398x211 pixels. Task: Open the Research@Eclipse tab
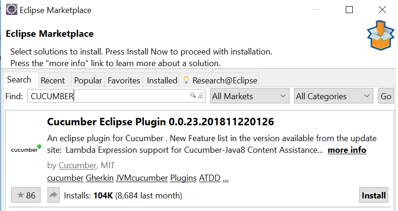[220, 81]
